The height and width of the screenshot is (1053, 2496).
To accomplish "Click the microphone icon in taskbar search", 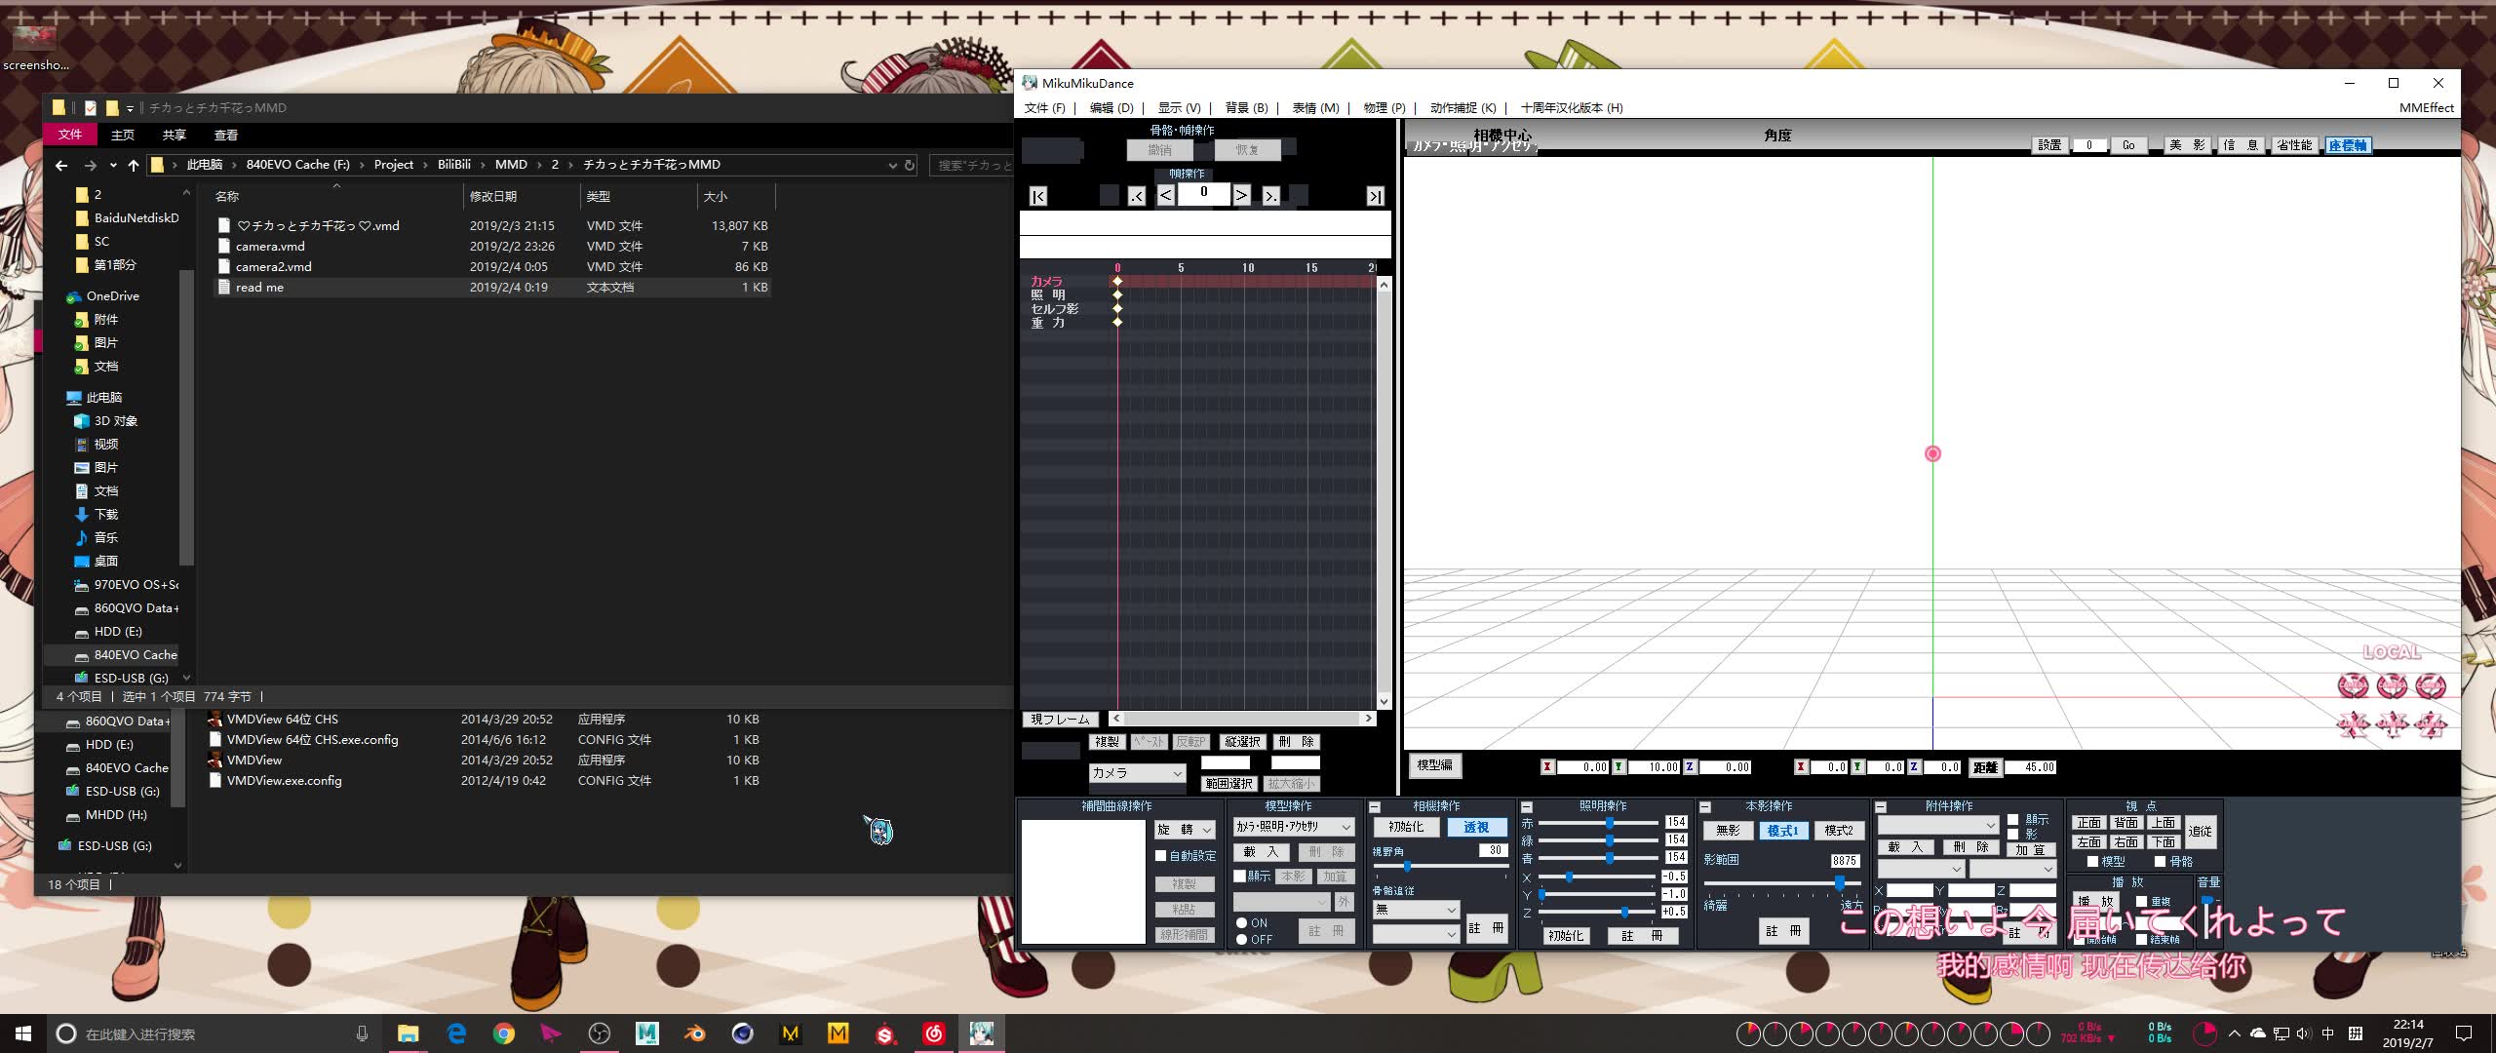I will coord(362,1033).
